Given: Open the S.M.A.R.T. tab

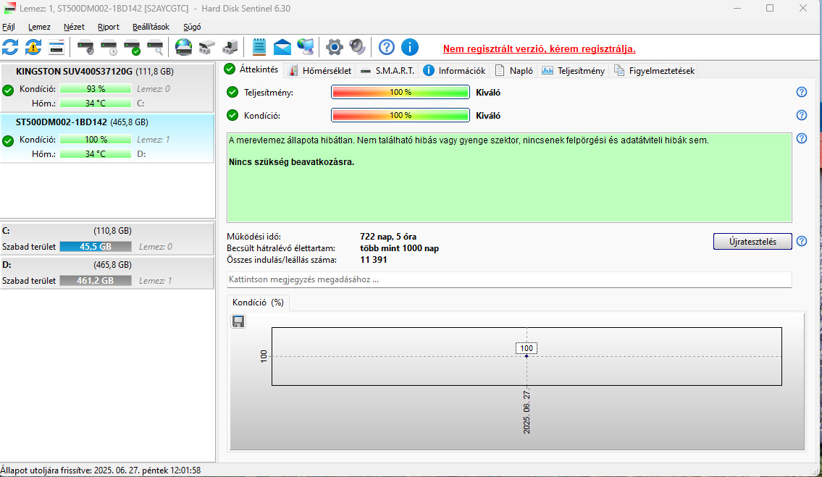Looking at the screenshot, I should 387,71.
